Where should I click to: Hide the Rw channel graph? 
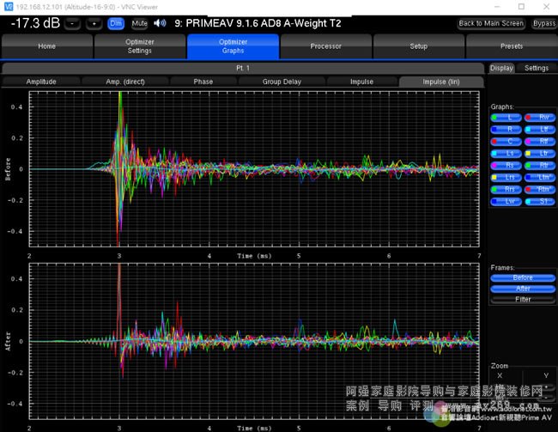pos(539,117)
